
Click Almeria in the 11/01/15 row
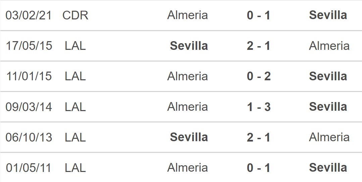188,76
